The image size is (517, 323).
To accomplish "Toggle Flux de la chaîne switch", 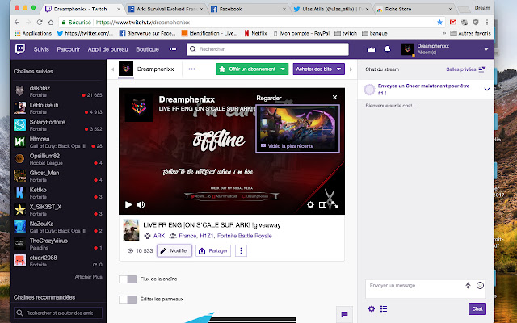I will [x=128, y=279].
